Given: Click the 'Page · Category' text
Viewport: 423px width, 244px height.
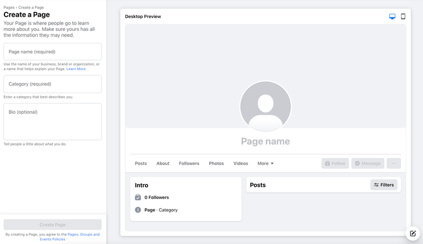Looking at the screenshot, I should [x=161, y=210].
